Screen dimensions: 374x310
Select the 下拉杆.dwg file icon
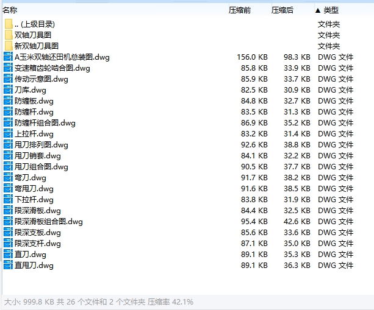8,199
